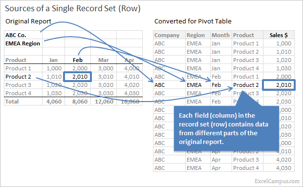303x187 pixels.
Task: Select the highlighted 2,010 Sales cell in converted table
Action: pyautogui.click(x=279, y=85)
